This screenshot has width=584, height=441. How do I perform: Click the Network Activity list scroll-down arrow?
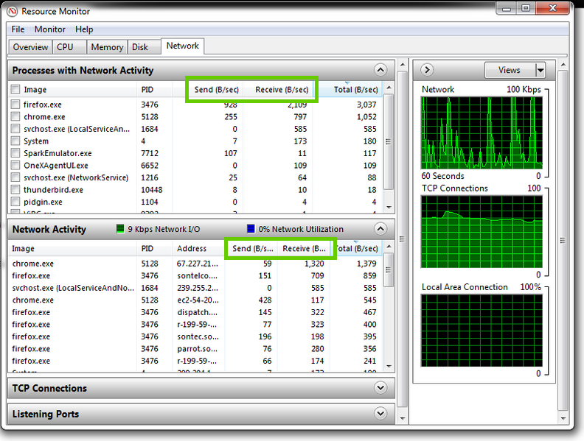pos(389,366)
